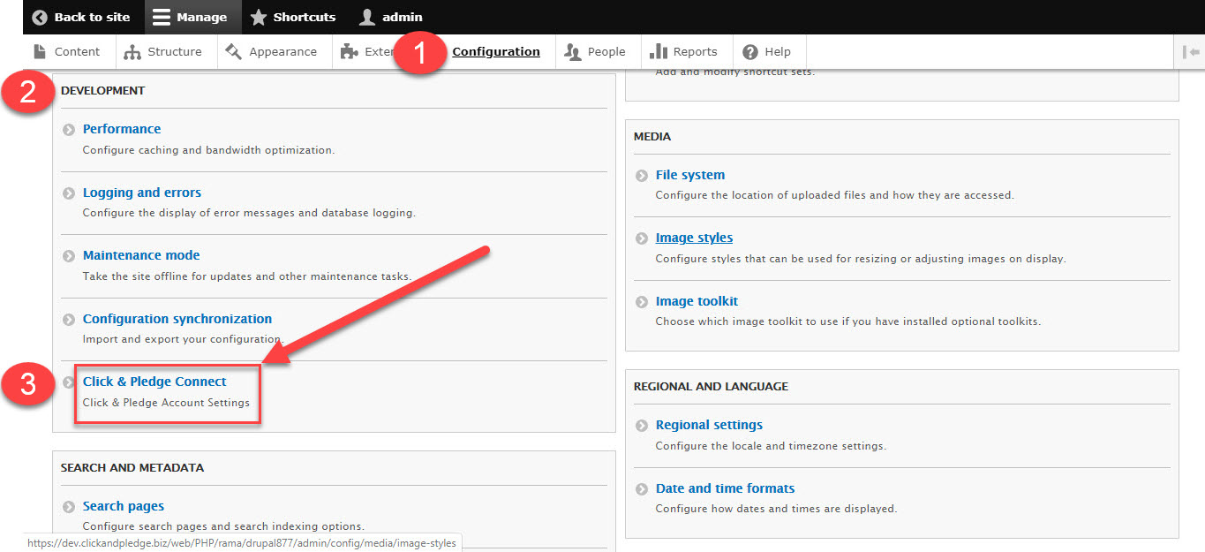
Task: Click text "Click & Pledge Account Settings"
Action: (166, 403)
